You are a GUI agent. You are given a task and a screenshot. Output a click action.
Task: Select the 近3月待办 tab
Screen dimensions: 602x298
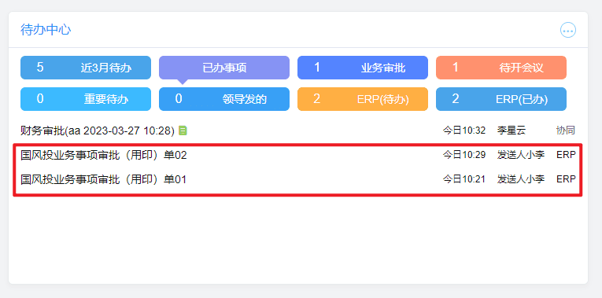tap(86, 68)
